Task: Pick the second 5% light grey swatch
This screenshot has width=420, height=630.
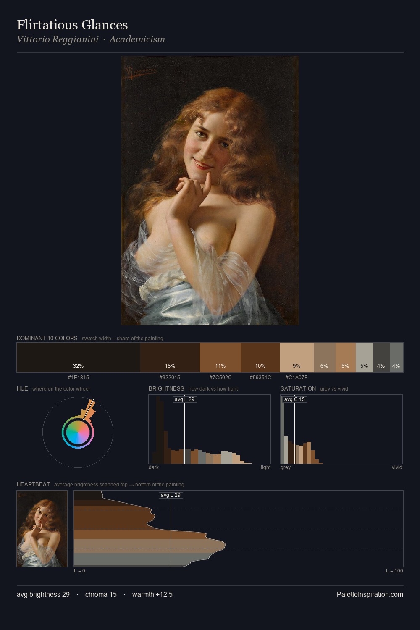Action: (364, 357)
